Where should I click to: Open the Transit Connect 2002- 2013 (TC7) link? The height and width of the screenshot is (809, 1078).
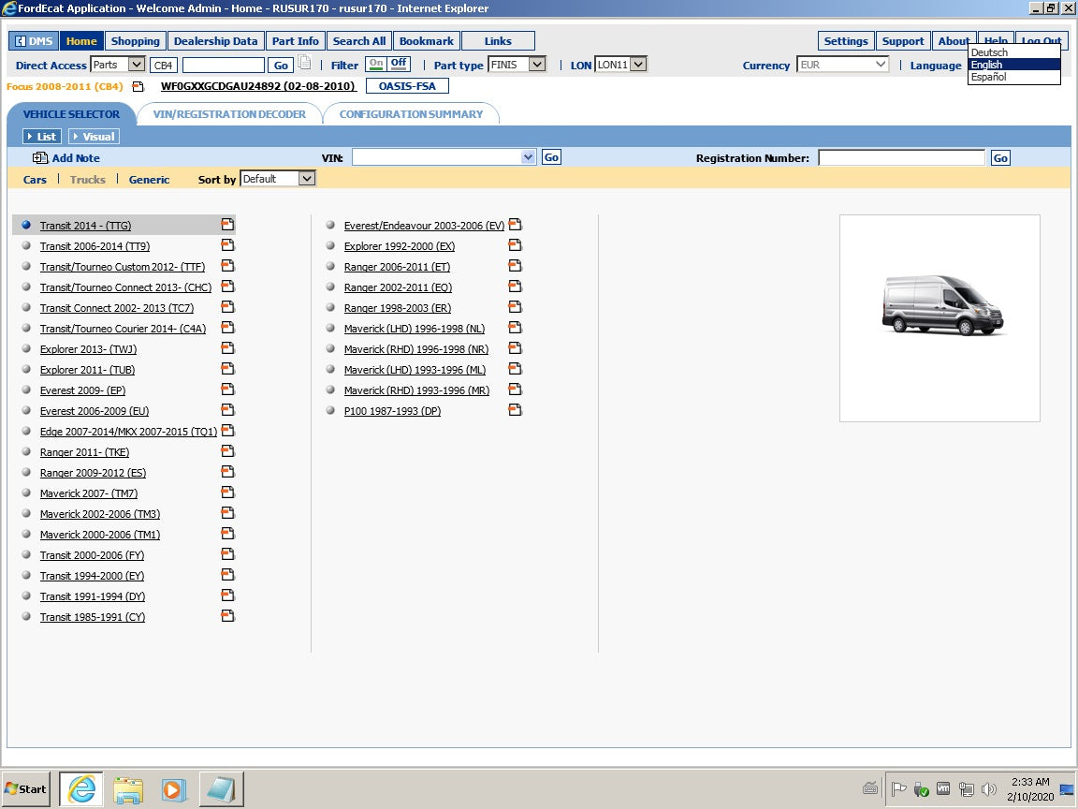tap(117, 307)
